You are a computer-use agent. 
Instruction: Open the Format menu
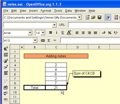[46, 11]
